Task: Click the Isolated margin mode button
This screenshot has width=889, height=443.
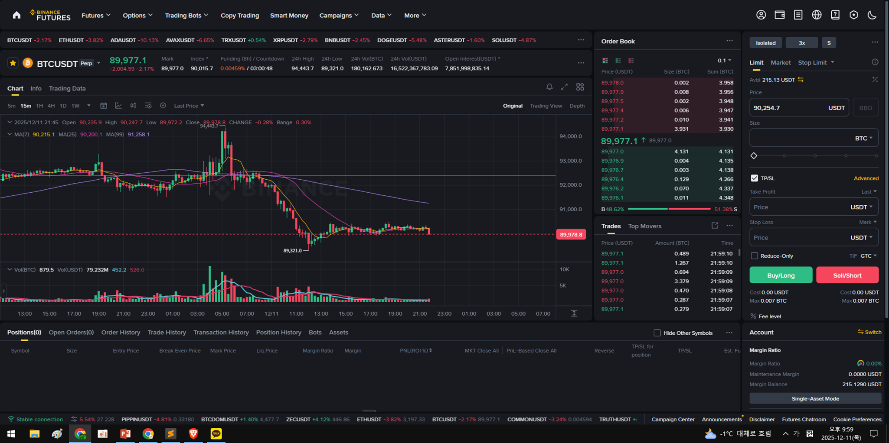Action: tap(765, 42)
